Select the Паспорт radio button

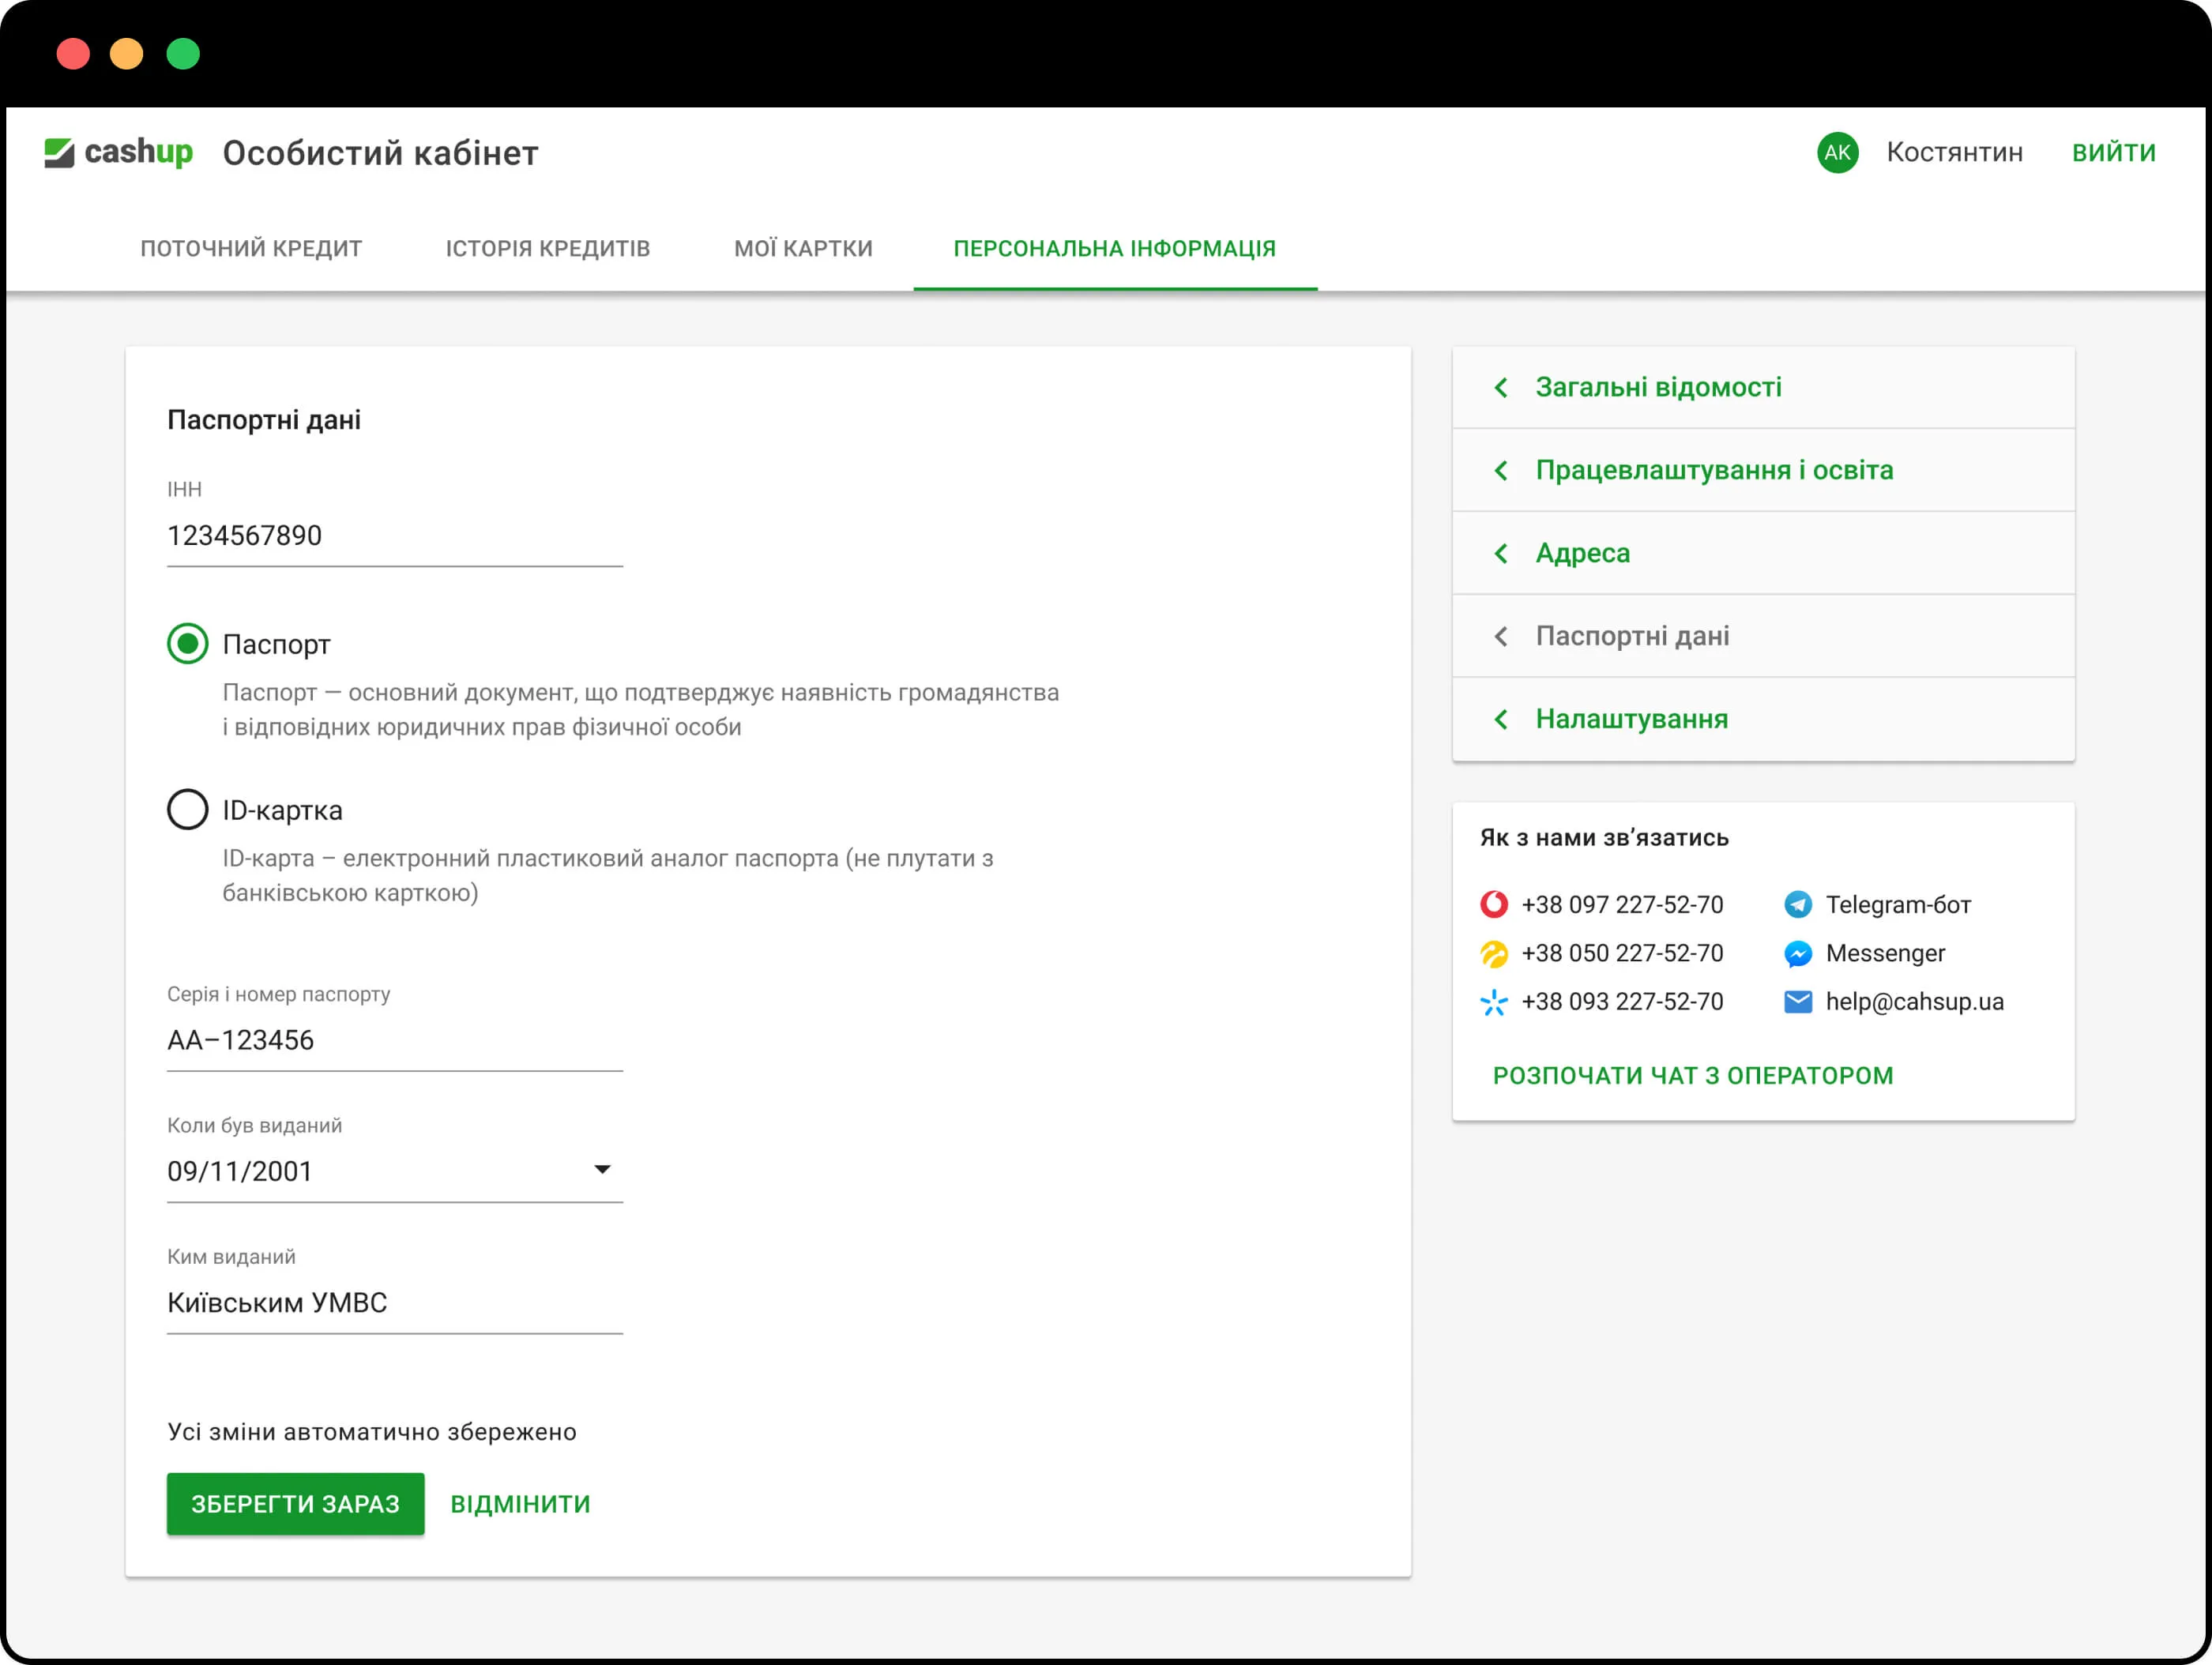(x=188, y=643)
